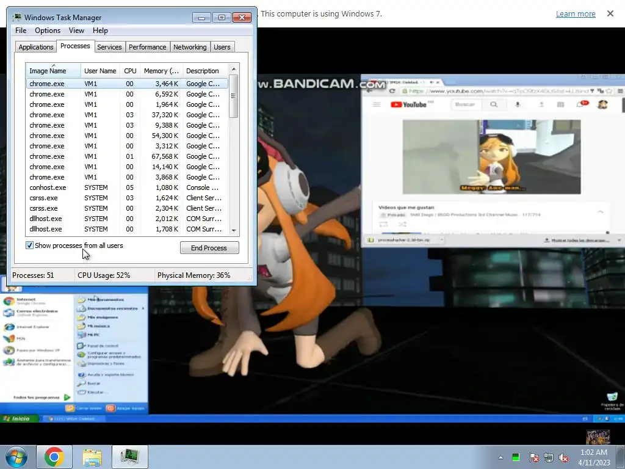Switch to the Applications tab

pos(36,47)
